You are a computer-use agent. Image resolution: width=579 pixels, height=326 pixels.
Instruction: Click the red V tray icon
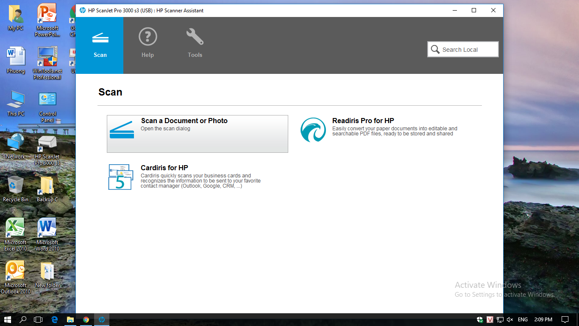click(490, 320)
